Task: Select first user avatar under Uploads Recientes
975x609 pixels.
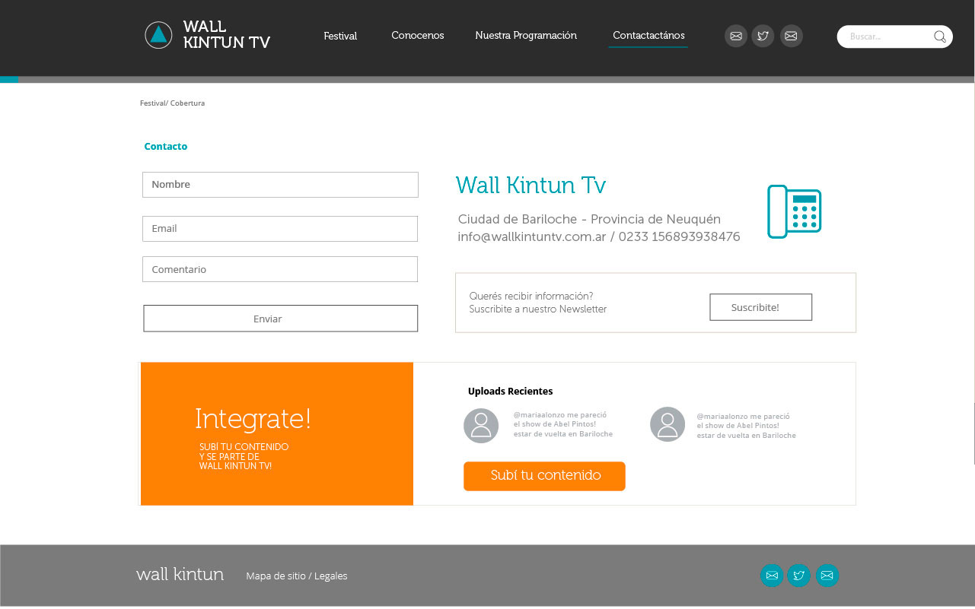Action: click(481, 426)
